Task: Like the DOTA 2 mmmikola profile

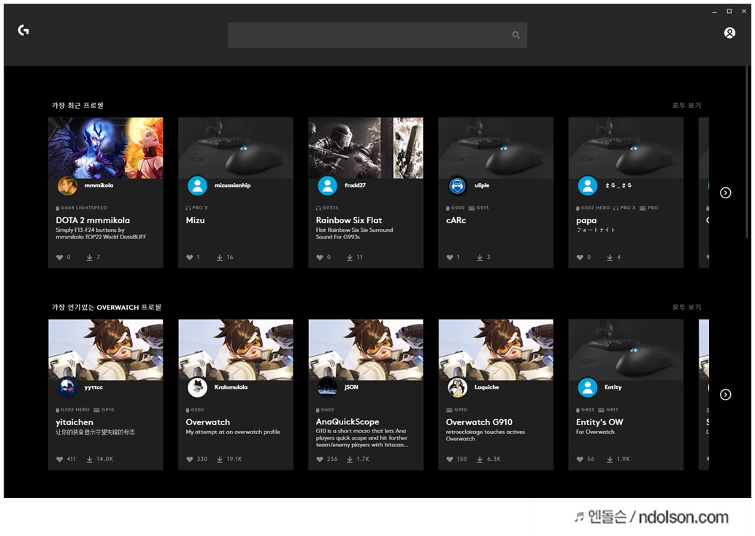Action: 60,257
